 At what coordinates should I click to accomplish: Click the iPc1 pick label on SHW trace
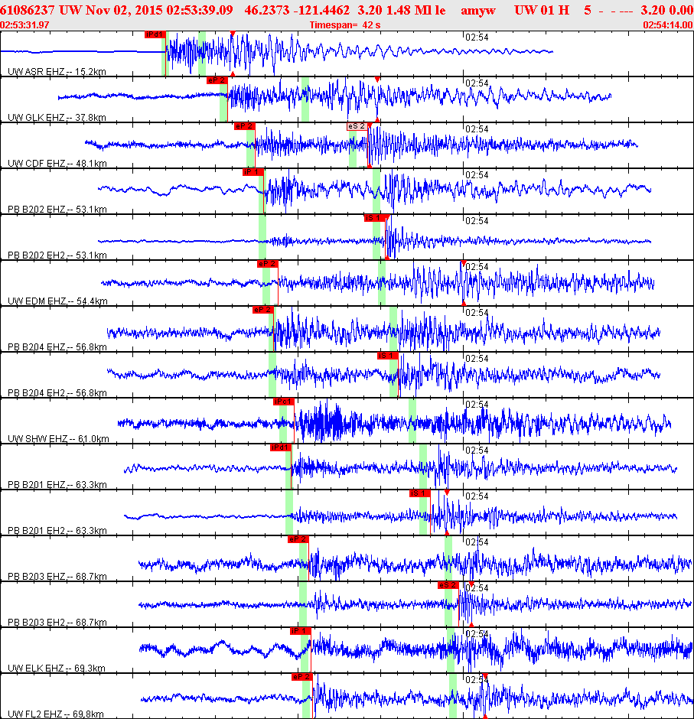(x=283, y=402)
